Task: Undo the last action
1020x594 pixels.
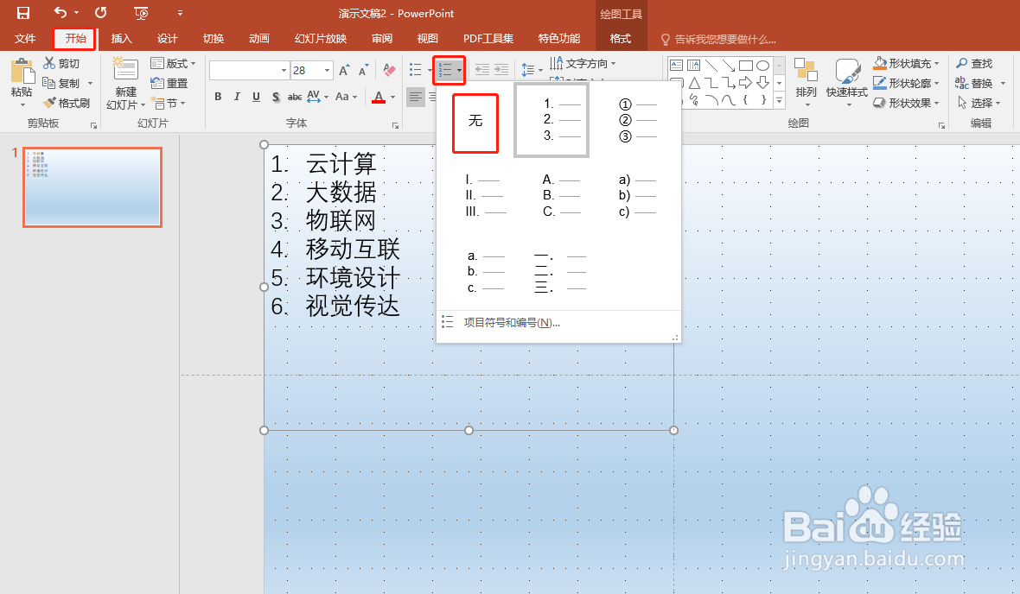Action: 61,12
